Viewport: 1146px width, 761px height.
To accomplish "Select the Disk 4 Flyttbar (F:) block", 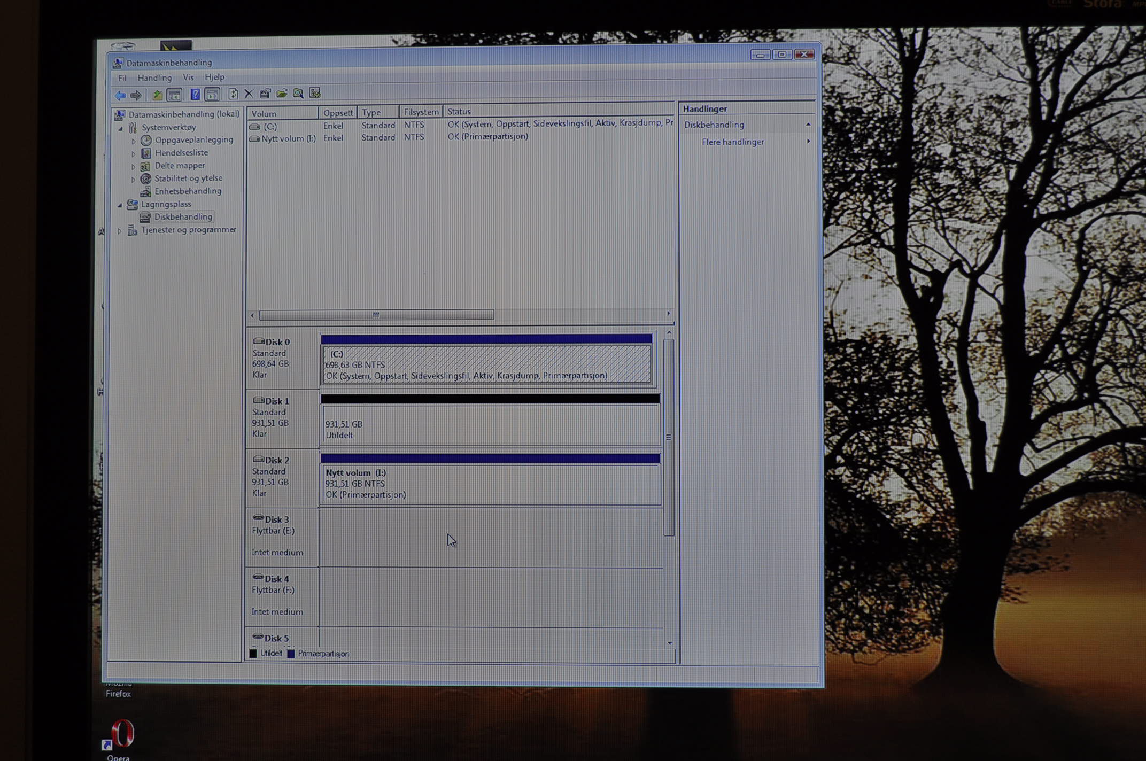I will point(282,596).
